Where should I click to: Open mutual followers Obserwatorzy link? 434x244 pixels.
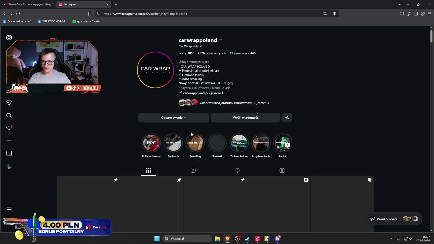234,103
